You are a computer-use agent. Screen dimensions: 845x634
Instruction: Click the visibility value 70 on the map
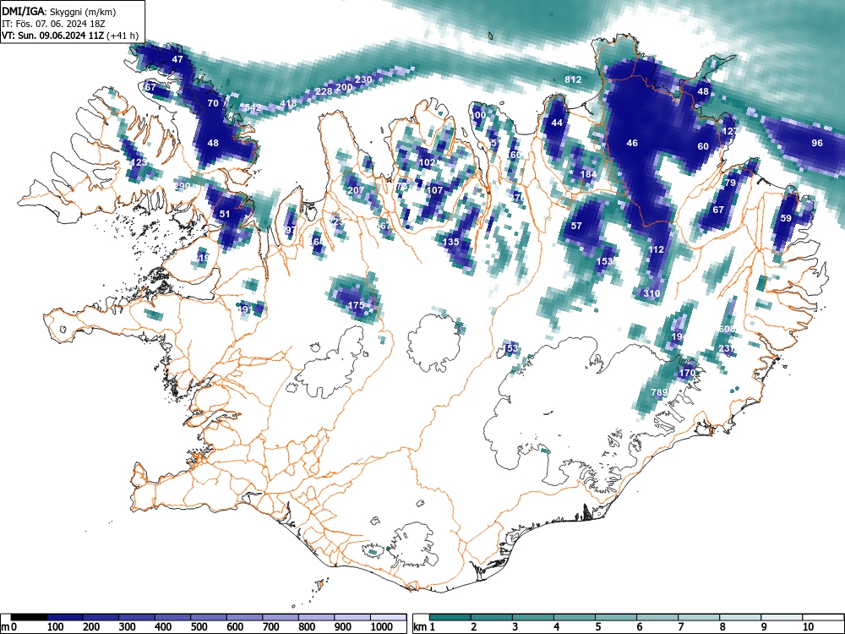click(213, 103)
